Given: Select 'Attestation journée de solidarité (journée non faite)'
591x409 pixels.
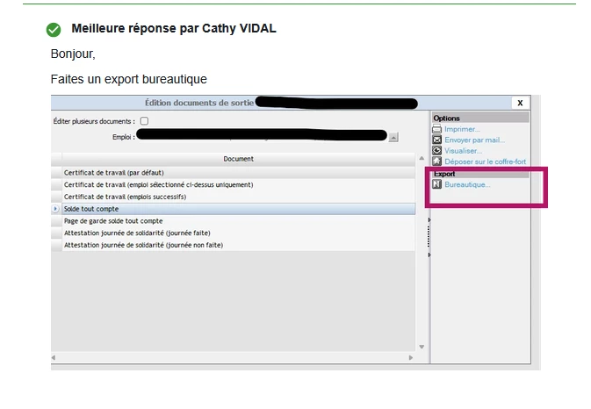Looking at the screenshot, I should pos(238,245).
